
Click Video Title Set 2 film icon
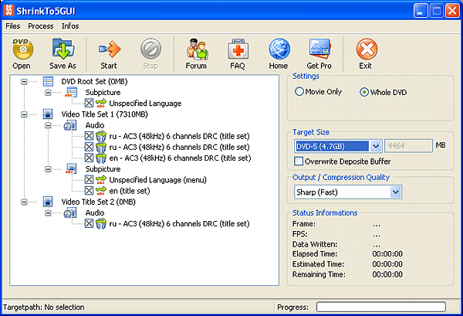tap(48, 202)
